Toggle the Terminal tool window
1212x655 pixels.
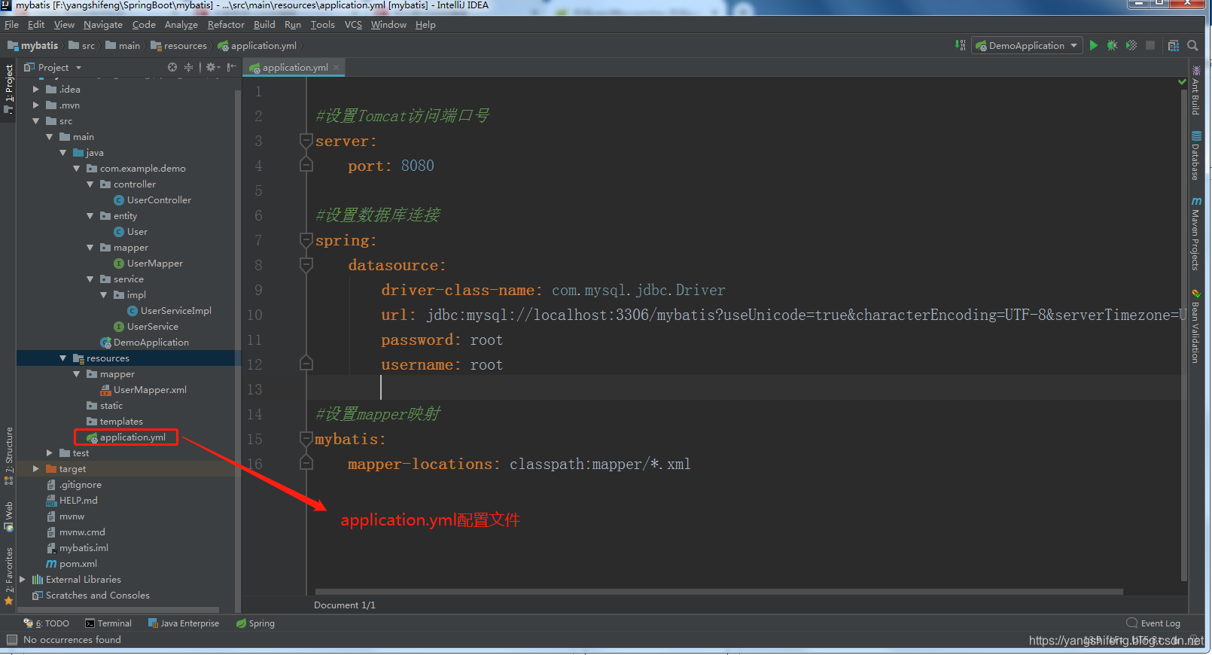[108, 623]
